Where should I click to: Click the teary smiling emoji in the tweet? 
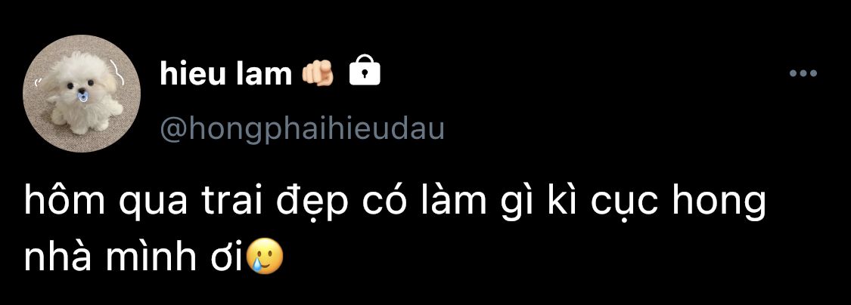(x=265, y=258)
